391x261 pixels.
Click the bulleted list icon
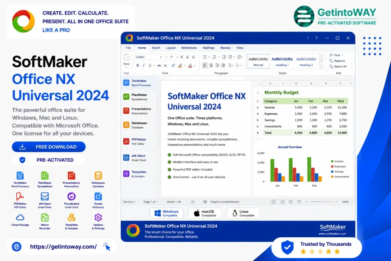pyautogui.click(x=205, y=57)
